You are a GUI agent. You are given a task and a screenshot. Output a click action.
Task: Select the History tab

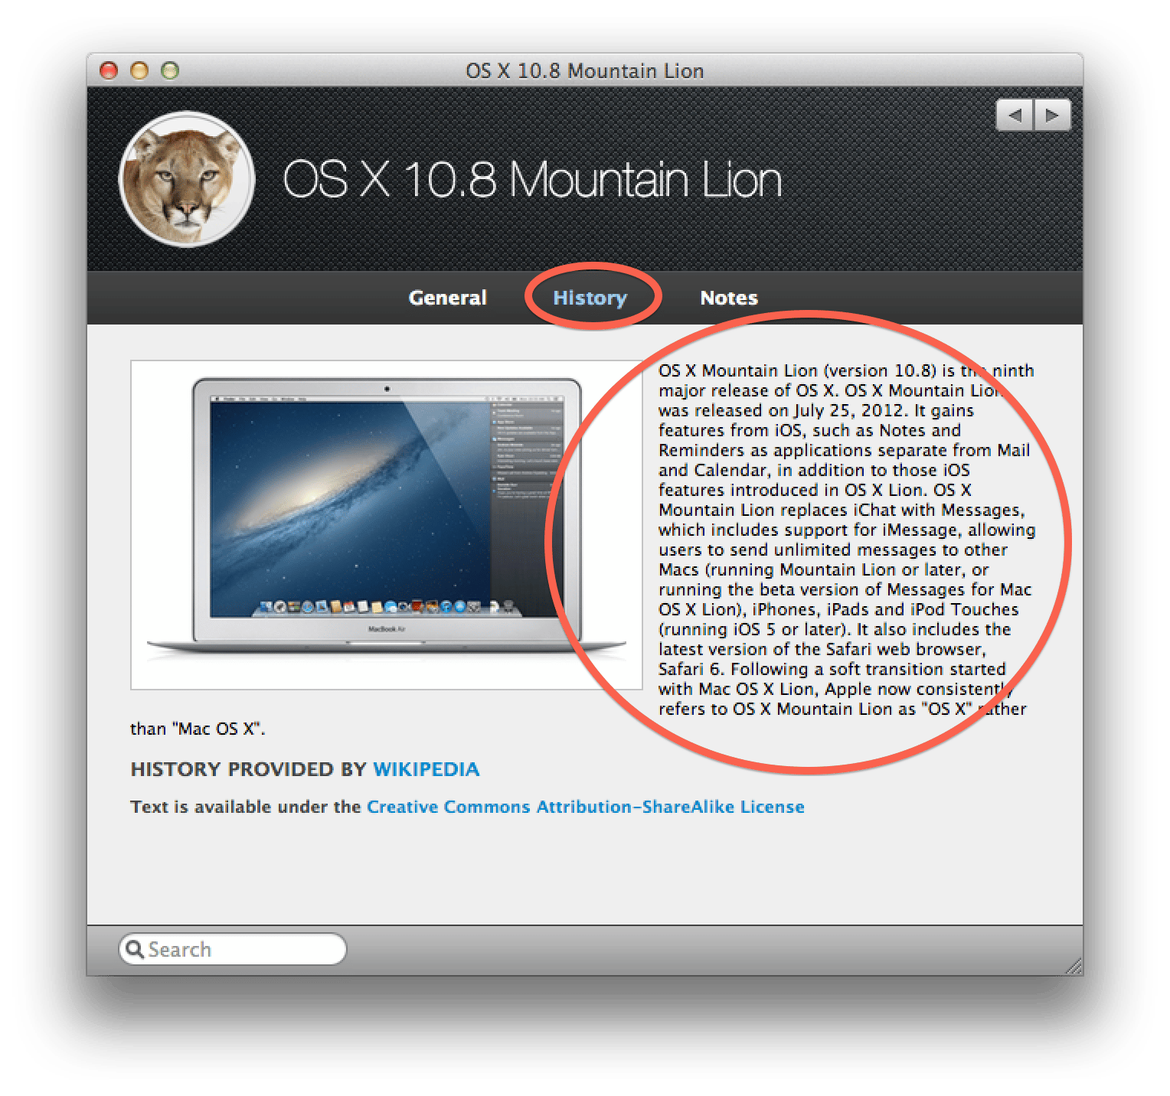(x=590, y=298)
